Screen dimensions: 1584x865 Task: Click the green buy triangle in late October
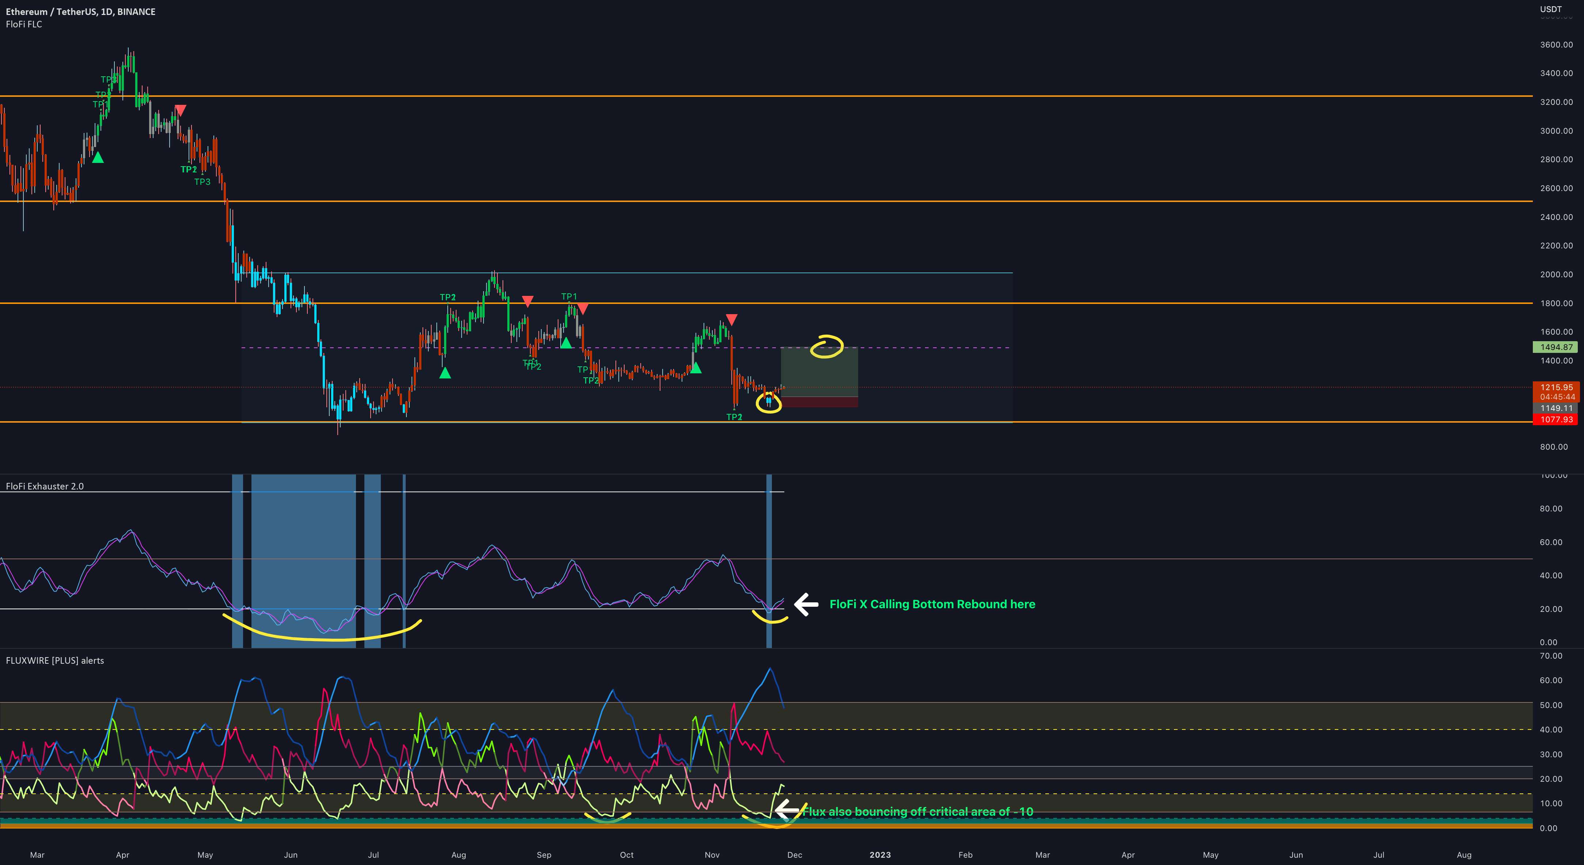pos(696,367)
